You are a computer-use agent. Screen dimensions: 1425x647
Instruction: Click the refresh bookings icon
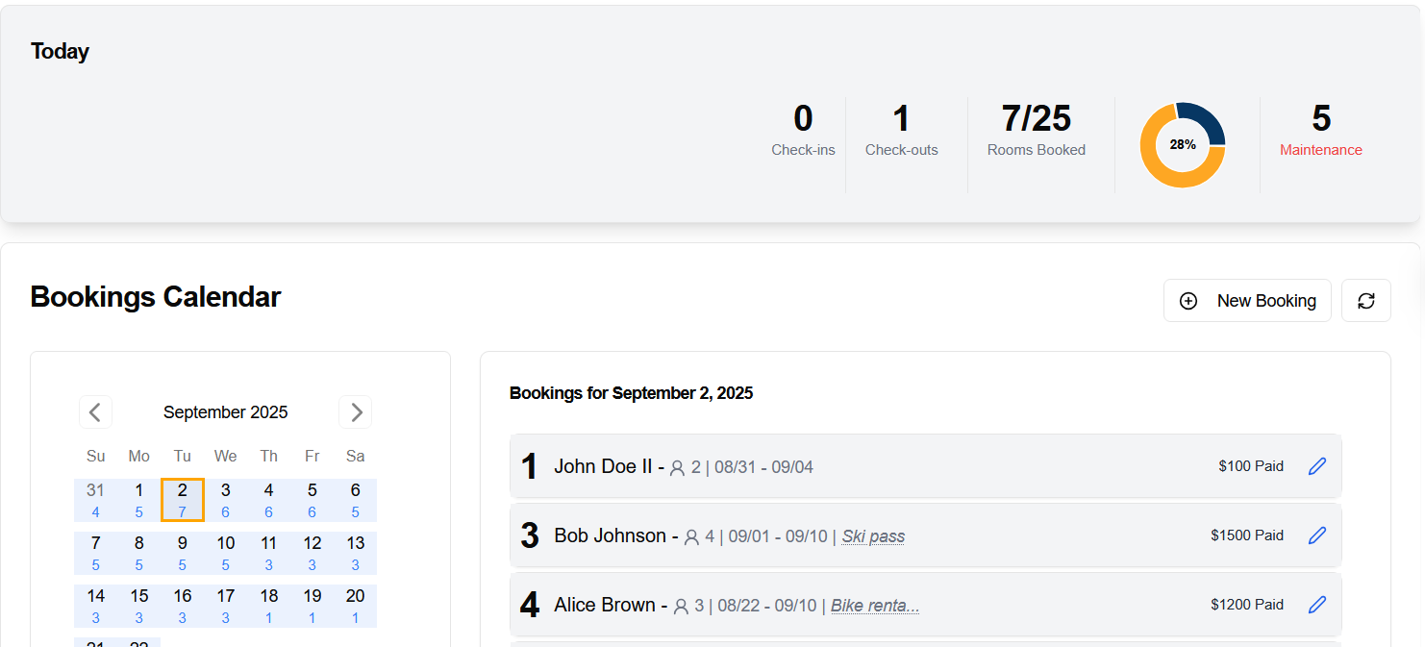[1366, 300]
